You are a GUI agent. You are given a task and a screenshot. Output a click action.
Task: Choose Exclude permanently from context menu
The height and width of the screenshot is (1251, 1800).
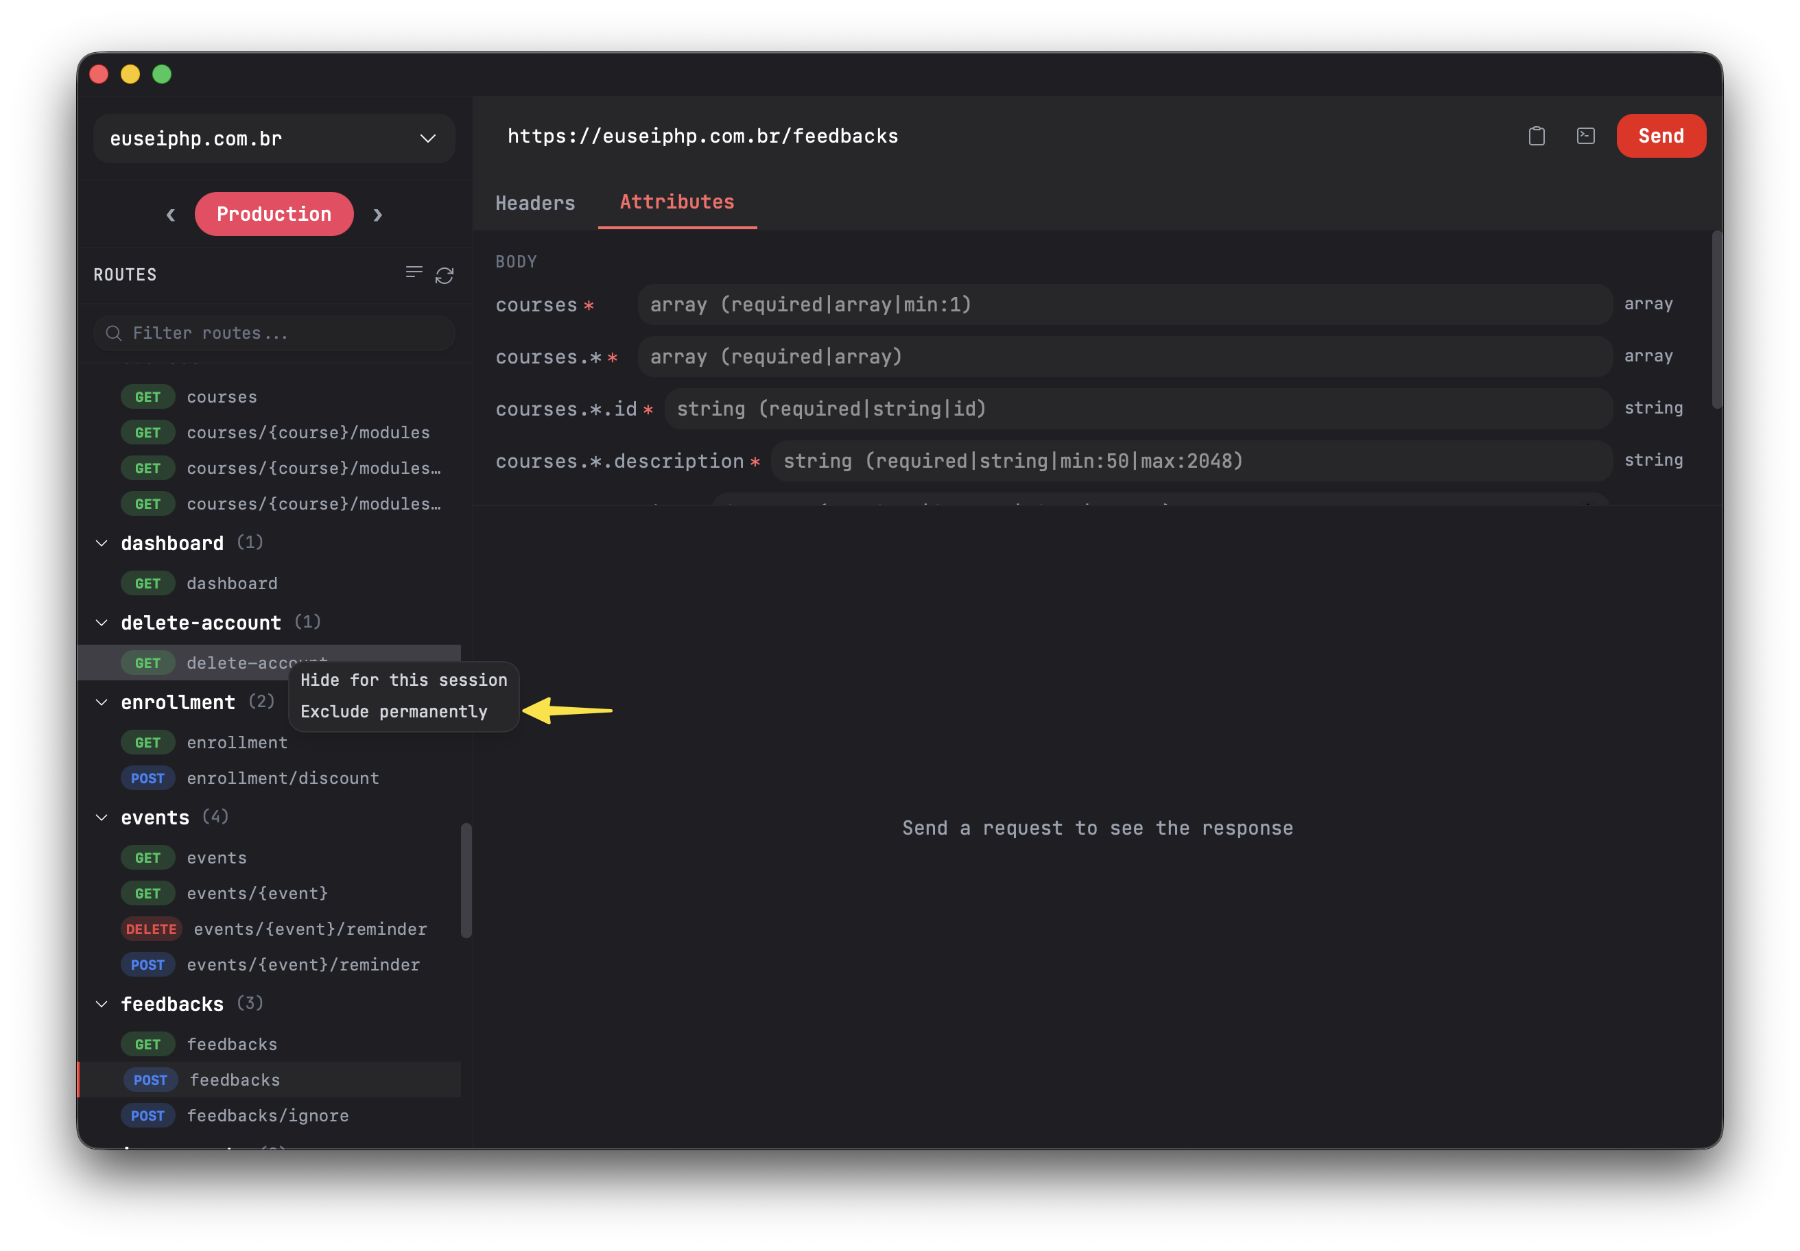click(x=394, y=712)
